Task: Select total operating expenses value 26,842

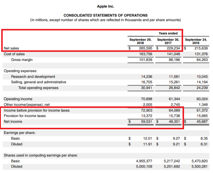Action: [174, 88]
